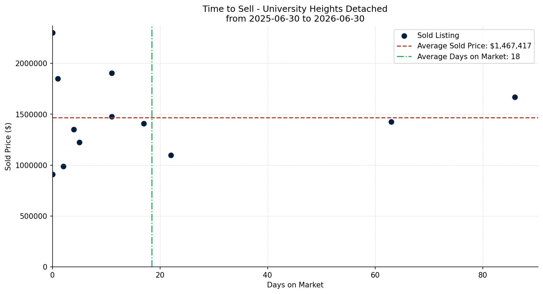The width and height of the screenshot is (543, 294).
Task: Click the 'Sold Listing' legend entry
Action: coord(438,35)
